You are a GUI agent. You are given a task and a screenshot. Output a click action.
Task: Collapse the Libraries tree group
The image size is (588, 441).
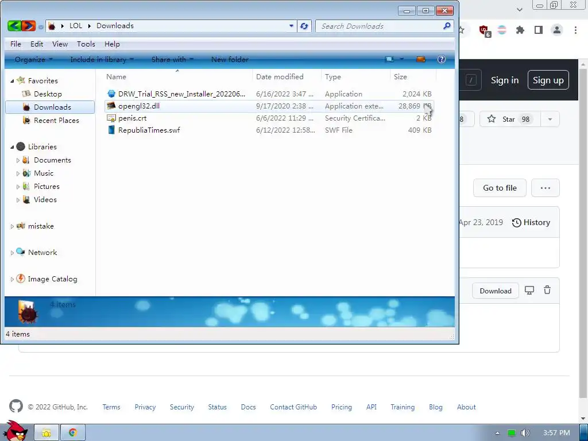click(x=12, y=147)
